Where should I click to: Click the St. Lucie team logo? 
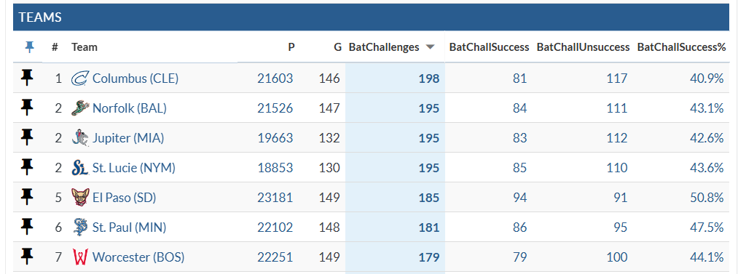tap(80, 168)
